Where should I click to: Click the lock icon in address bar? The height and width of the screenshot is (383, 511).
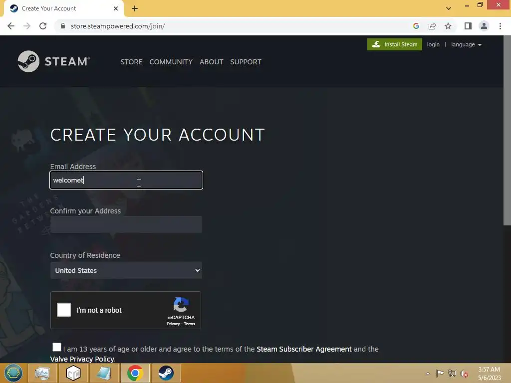click(x=63, y=26)
